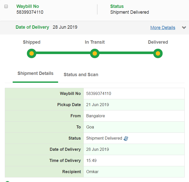Viewport: 189px width, 182px height.
Task: Click the In Transit progress circle marker
Action: tap(95, 54)
